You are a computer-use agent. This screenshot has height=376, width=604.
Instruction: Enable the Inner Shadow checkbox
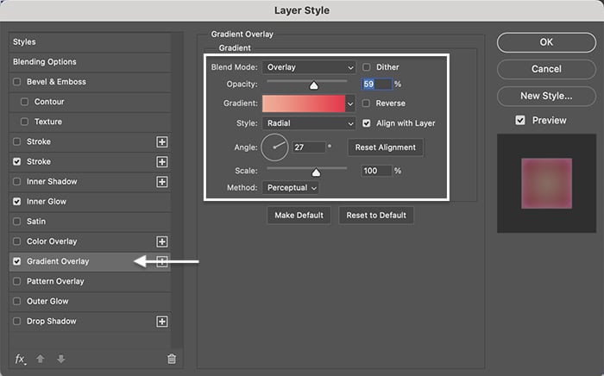click(x=17, y=181)
